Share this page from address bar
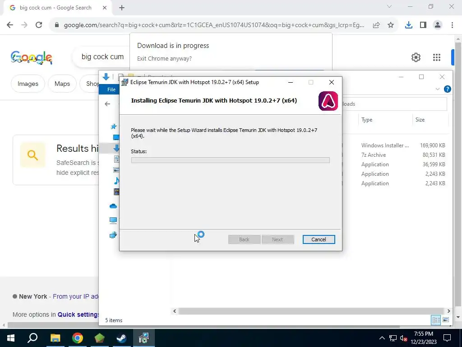 (x=376, y=25)
